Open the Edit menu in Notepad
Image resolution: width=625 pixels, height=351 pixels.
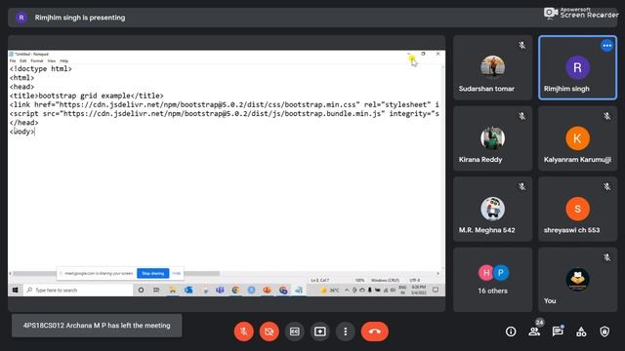click(23, 60)
